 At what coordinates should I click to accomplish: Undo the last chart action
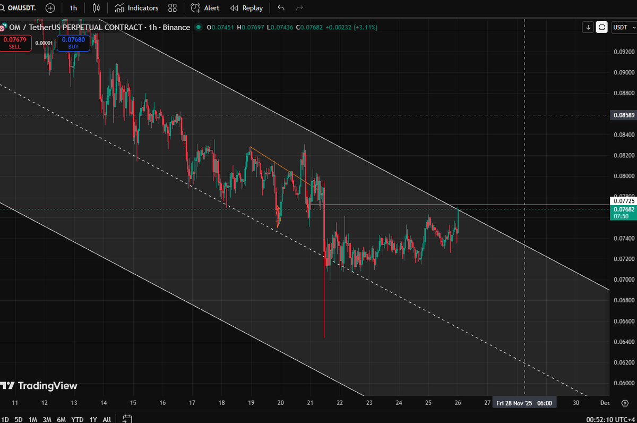tap(281, 8)
